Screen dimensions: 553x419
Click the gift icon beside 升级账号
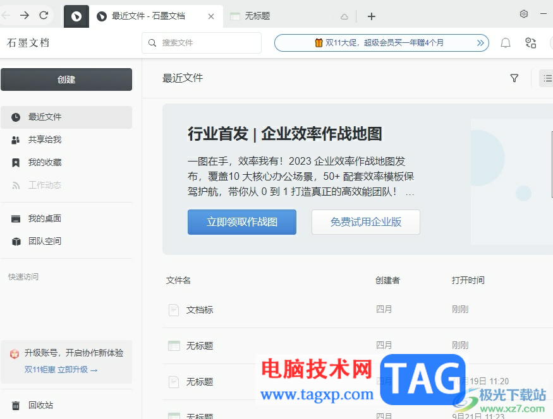(15, 353)
